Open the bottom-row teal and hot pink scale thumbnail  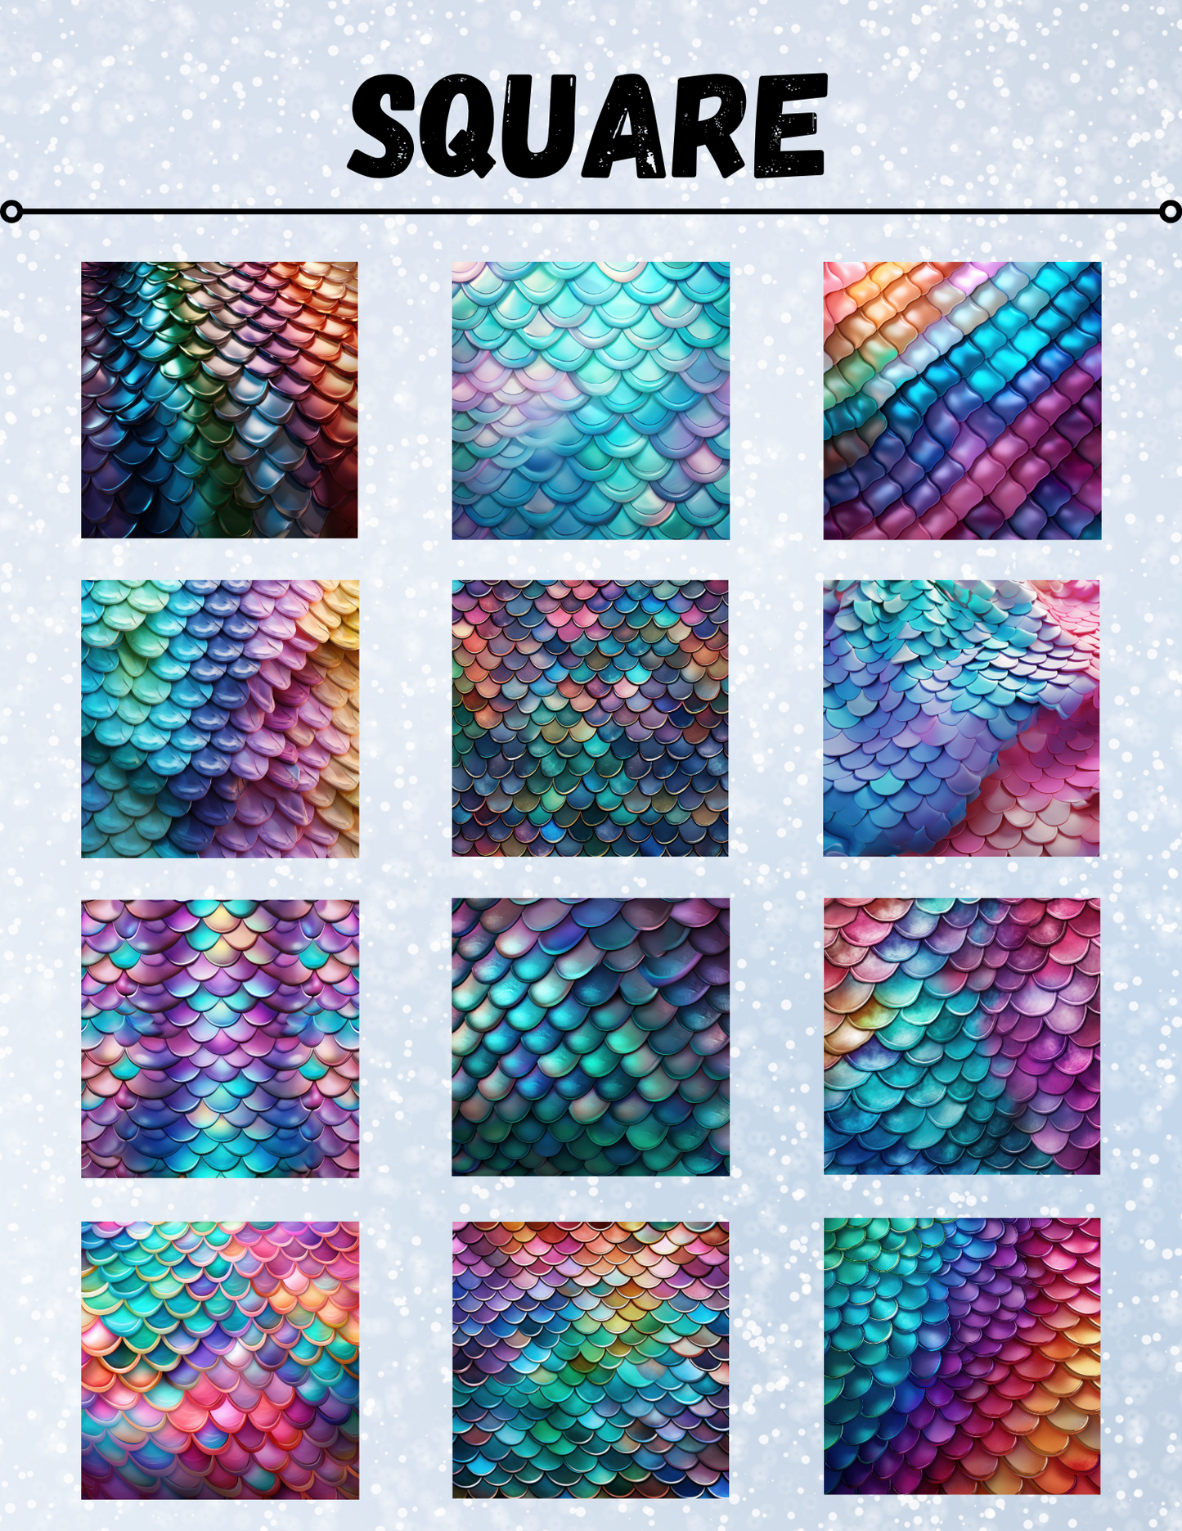(x=220, y=1361)
